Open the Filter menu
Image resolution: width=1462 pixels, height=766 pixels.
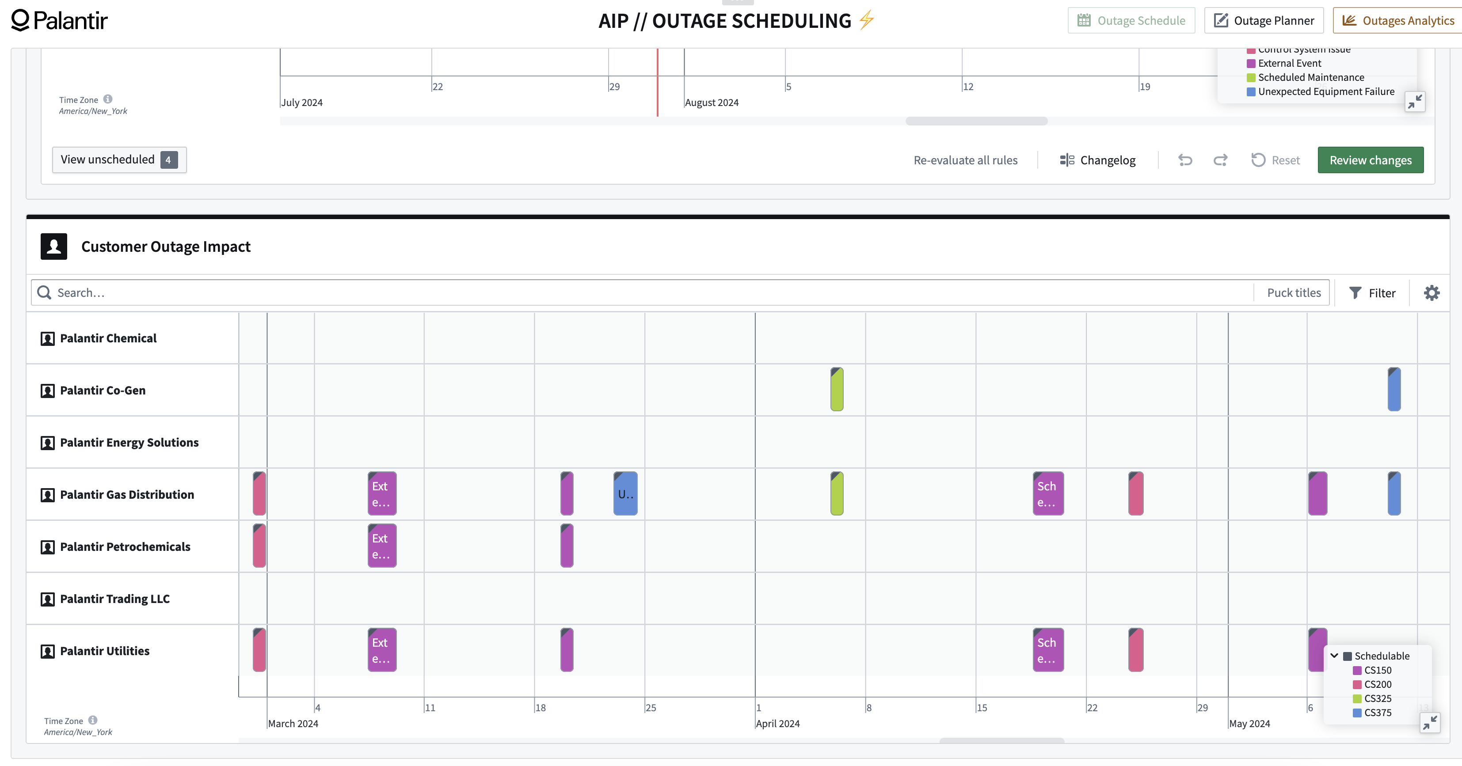[x=1372, y=293]
